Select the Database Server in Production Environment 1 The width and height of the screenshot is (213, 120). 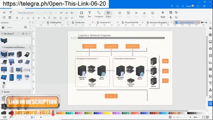pyautogui.click(x=82, y=71)
